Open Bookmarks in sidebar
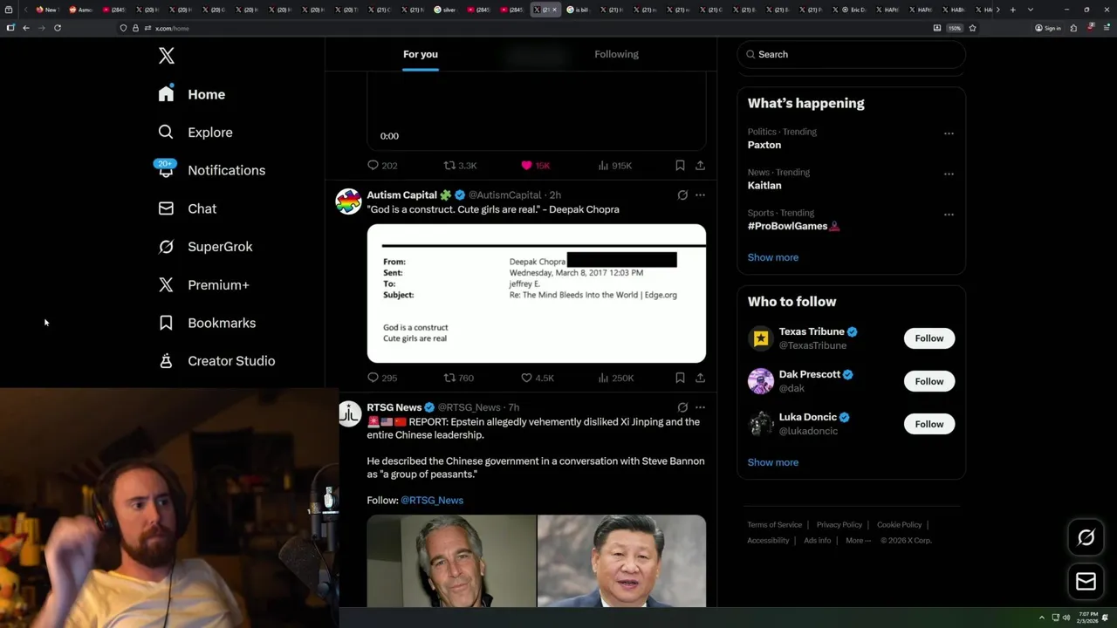 click(x=206, y=323)
